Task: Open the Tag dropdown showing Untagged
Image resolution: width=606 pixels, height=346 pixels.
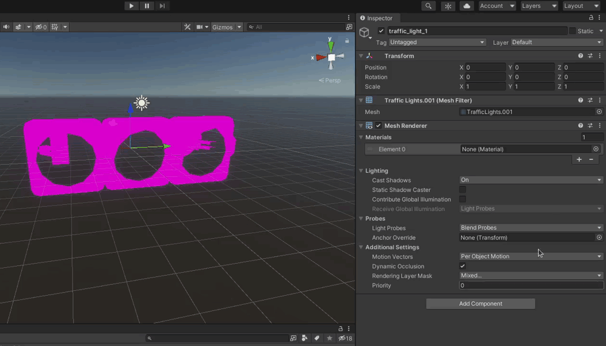Action: pyautogui.click(x=436, y=42)
